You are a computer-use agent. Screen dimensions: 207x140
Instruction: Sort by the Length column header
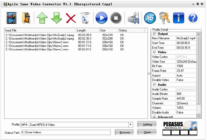point(88,30)
